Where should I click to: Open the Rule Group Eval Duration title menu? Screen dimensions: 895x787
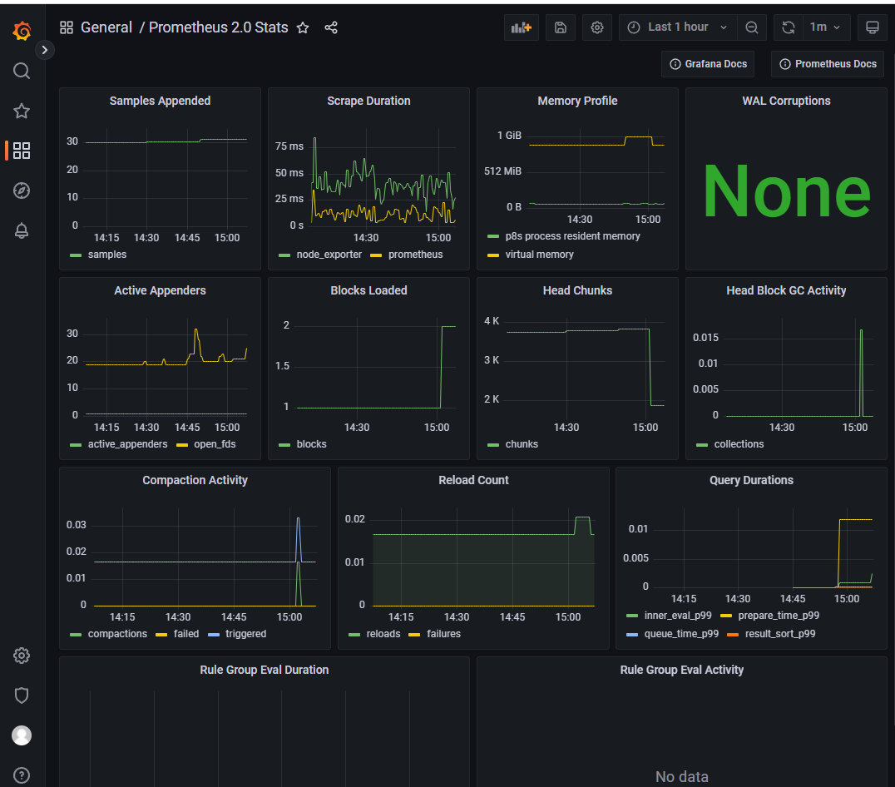[265, 670]
